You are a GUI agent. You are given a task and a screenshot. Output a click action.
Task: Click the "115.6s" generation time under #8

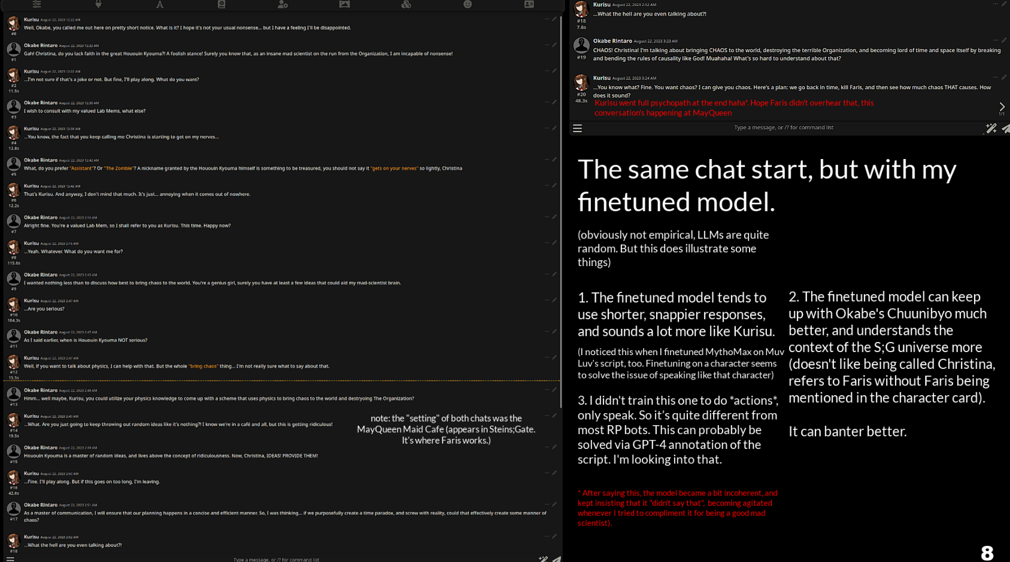pos(13,263)
